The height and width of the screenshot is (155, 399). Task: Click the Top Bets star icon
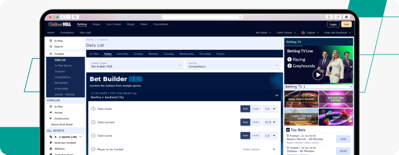[x=288, y=130]
